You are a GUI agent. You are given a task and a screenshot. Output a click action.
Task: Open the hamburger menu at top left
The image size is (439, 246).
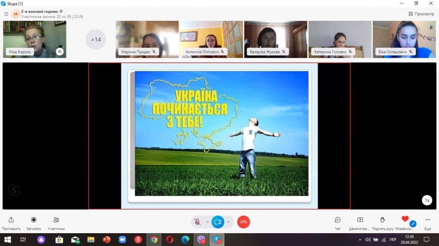pos(6,14)
